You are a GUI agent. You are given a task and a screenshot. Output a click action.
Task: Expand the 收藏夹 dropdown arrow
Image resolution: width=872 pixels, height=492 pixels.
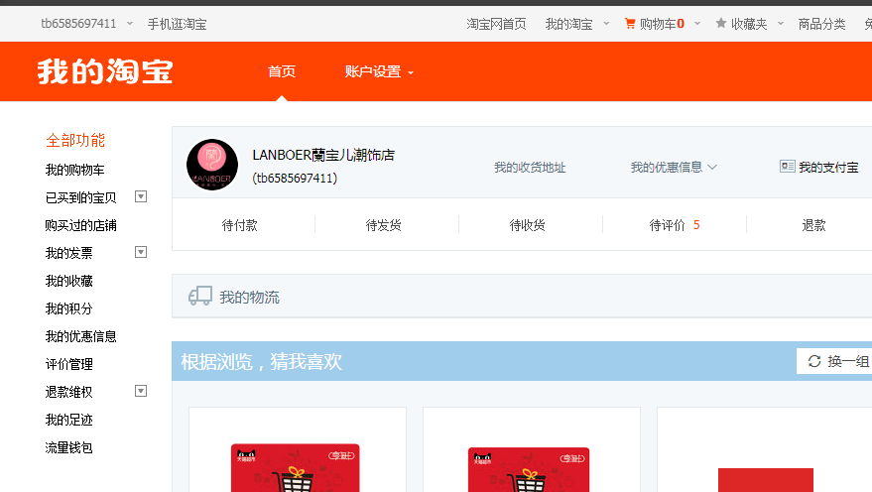click(781, 24)
